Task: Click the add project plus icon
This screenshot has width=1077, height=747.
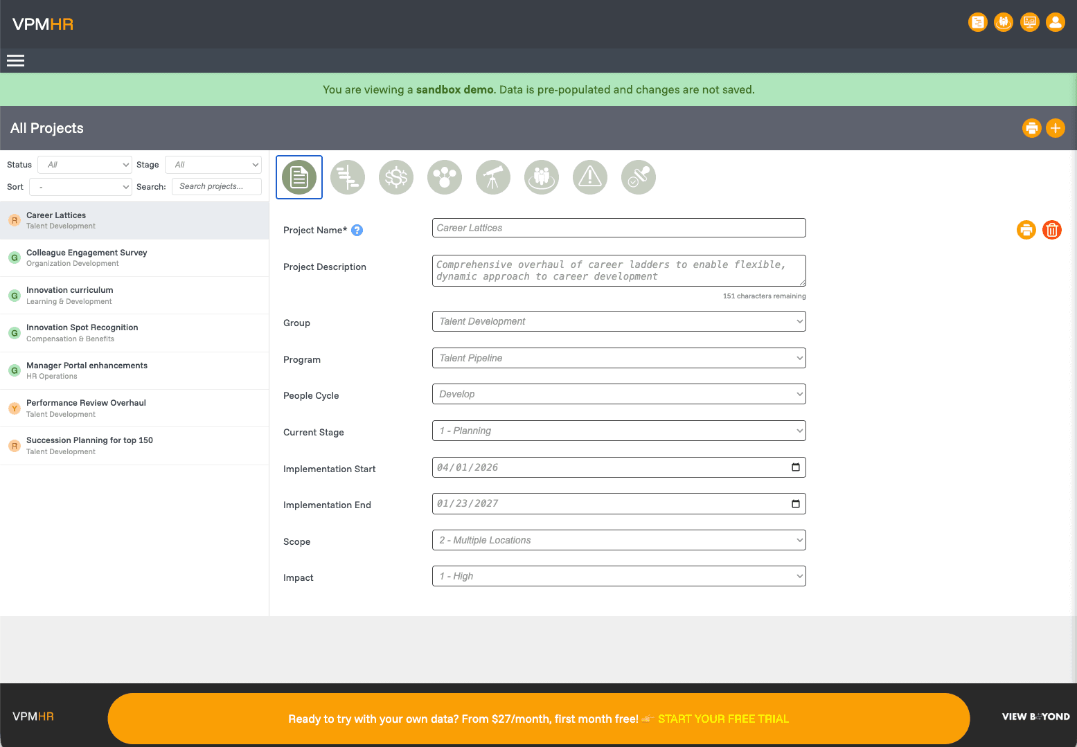Action: coord(1056,128)
